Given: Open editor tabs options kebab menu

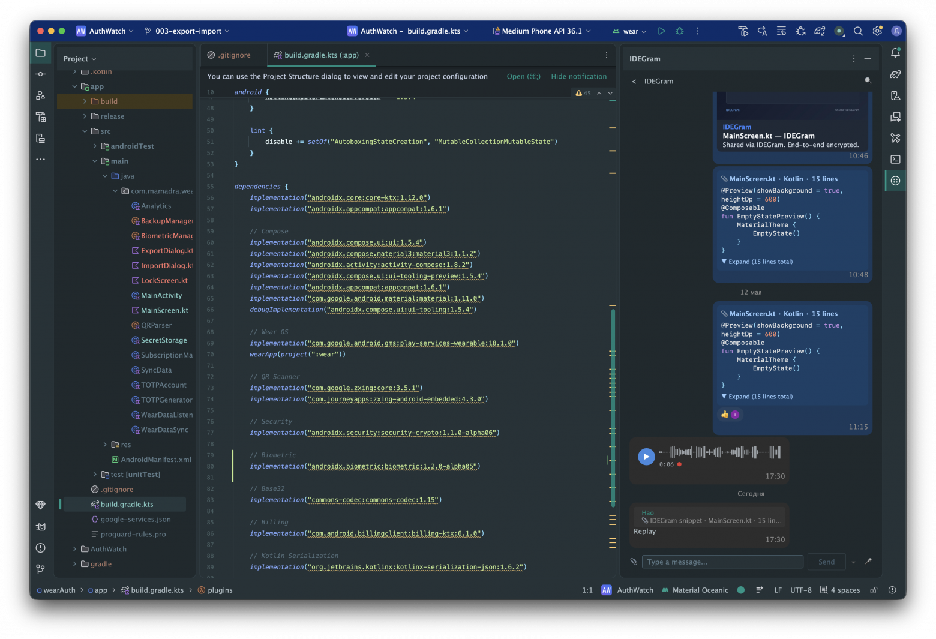Looking at the screenshot, I should pos(607,55).
